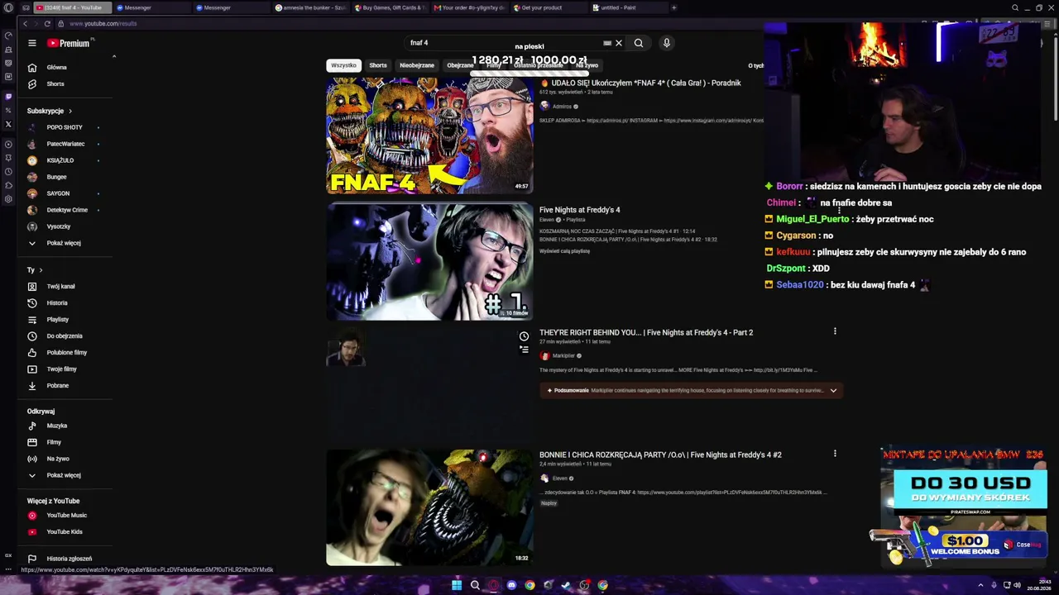Select the Obejrzane filter chip
Image resolution: width=1059 pixels, height=595 pixels.
tap(460, 65)
